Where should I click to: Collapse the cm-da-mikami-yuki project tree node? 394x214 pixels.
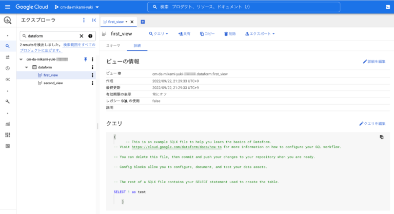(x=21, y=60)
